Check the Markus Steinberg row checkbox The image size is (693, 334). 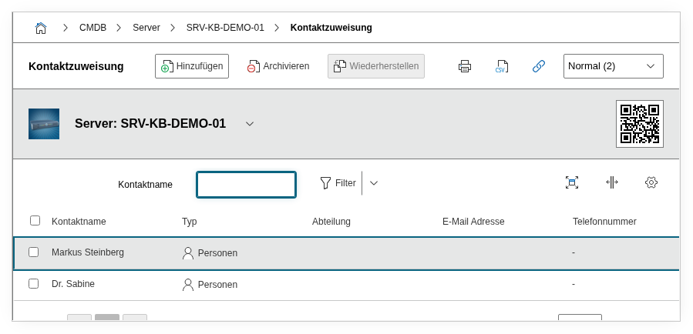point(34,252)
